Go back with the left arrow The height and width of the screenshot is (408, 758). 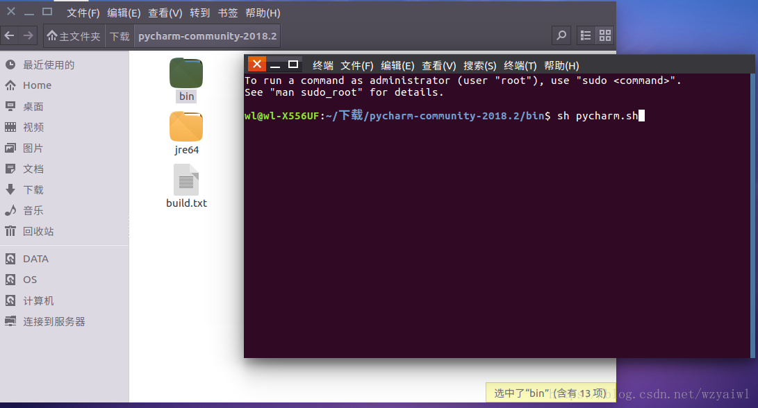tap(9, 35)
